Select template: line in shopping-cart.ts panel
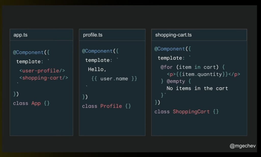Image resolution: width=261 pixels, height=157 pixels. click(x=174, y=58)
